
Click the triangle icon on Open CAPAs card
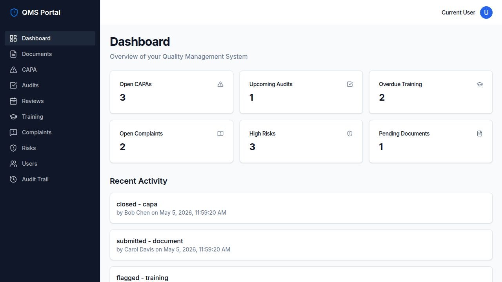click(x=220, y=84)
